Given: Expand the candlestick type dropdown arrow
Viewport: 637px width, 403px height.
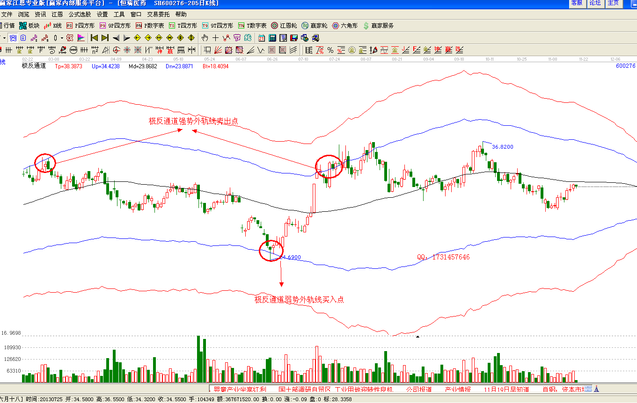Looking at the screenshot, I should (x=62, y=38).
